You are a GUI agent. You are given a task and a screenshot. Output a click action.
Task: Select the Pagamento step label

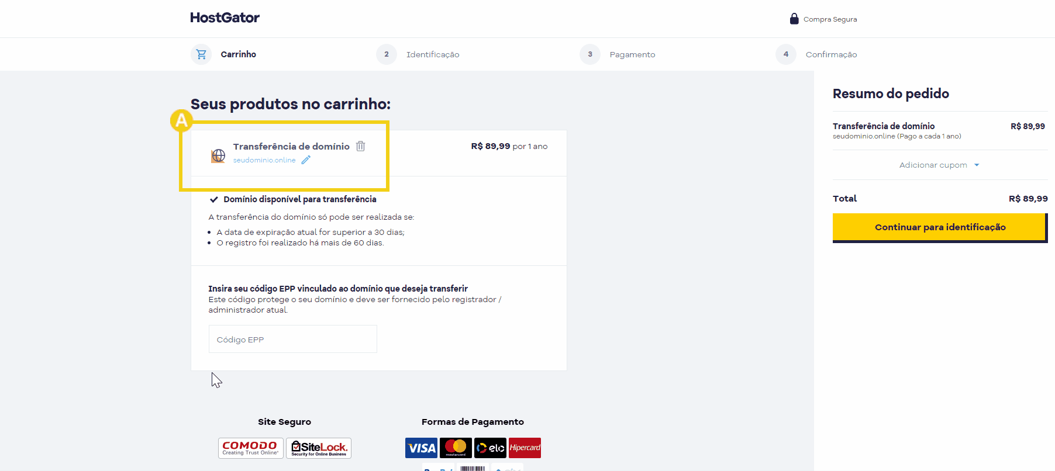click(x=632, y=54)
